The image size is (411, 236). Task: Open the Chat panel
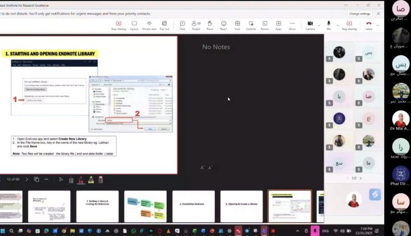(x=182, y=25)
